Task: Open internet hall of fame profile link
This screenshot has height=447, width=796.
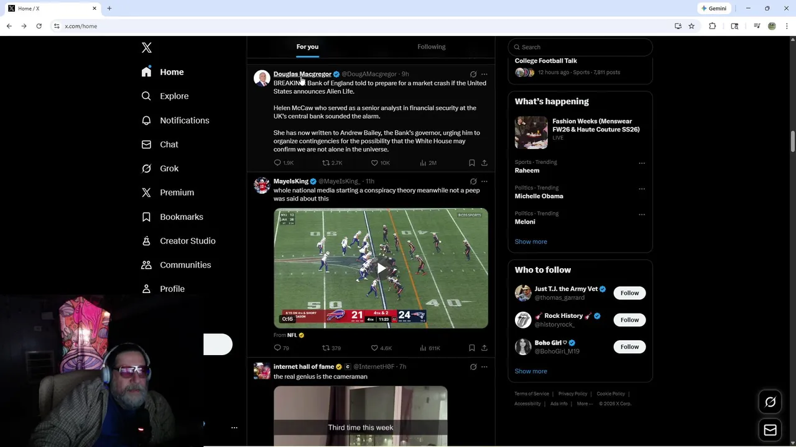Action: 303,366
